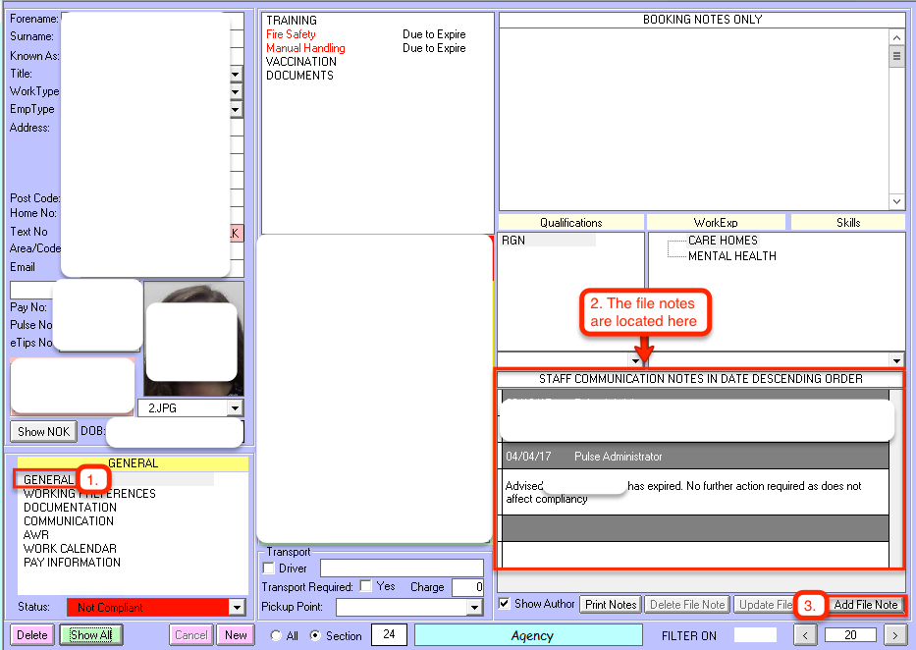This screenshot has width=916, height=650.
Task: Enable the Driver checkbox
Action: (269, 569)
